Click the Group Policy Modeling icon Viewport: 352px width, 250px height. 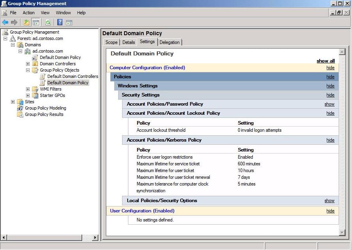[x=21, y=108]
